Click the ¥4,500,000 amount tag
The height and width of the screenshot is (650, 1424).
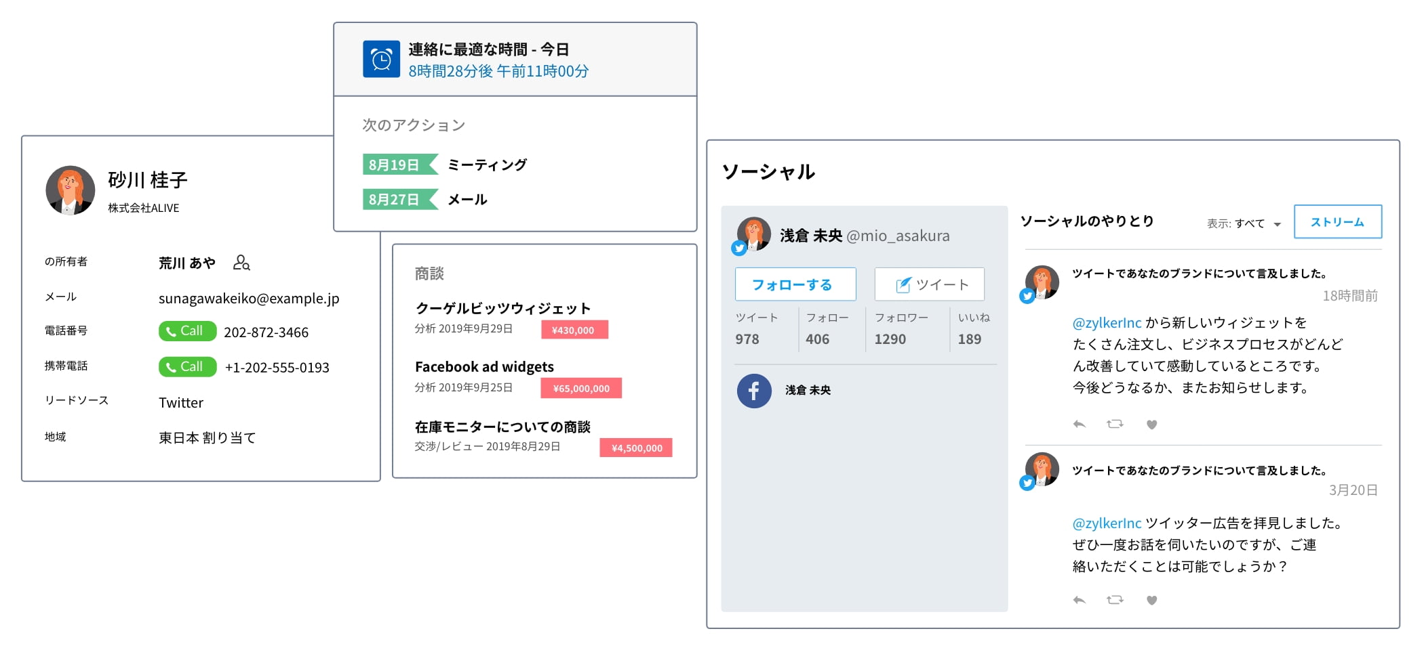636,448
